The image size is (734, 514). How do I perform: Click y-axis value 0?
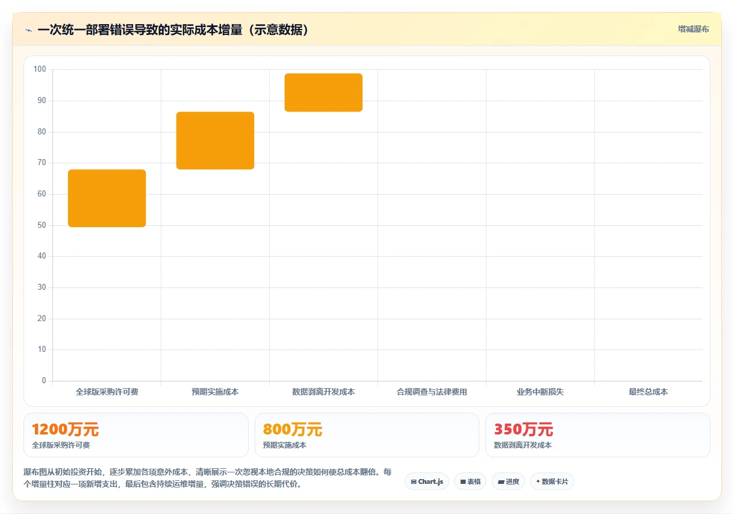44,381
